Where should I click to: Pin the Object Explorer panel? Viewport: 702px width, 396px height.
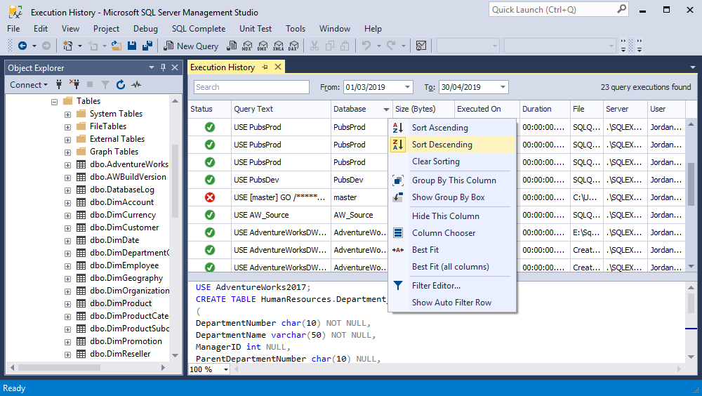click(x=163, y=67)
